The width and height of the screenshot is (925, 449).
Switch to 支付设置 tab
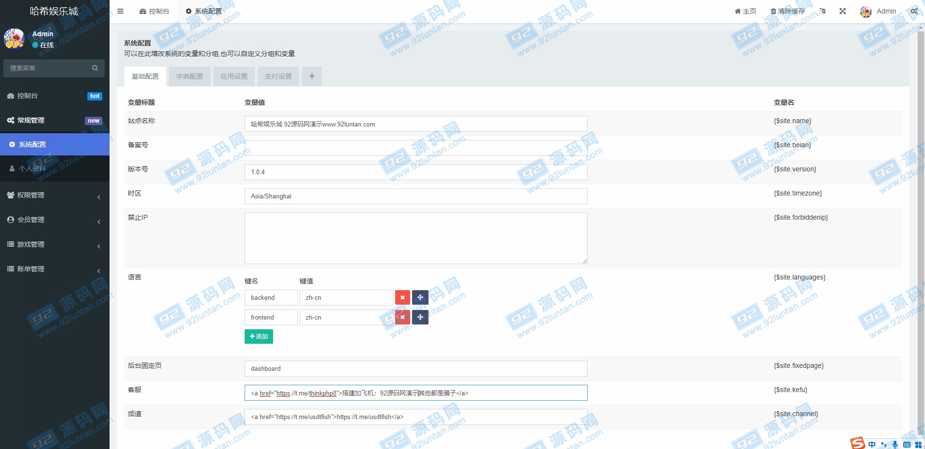click(278, 76)
